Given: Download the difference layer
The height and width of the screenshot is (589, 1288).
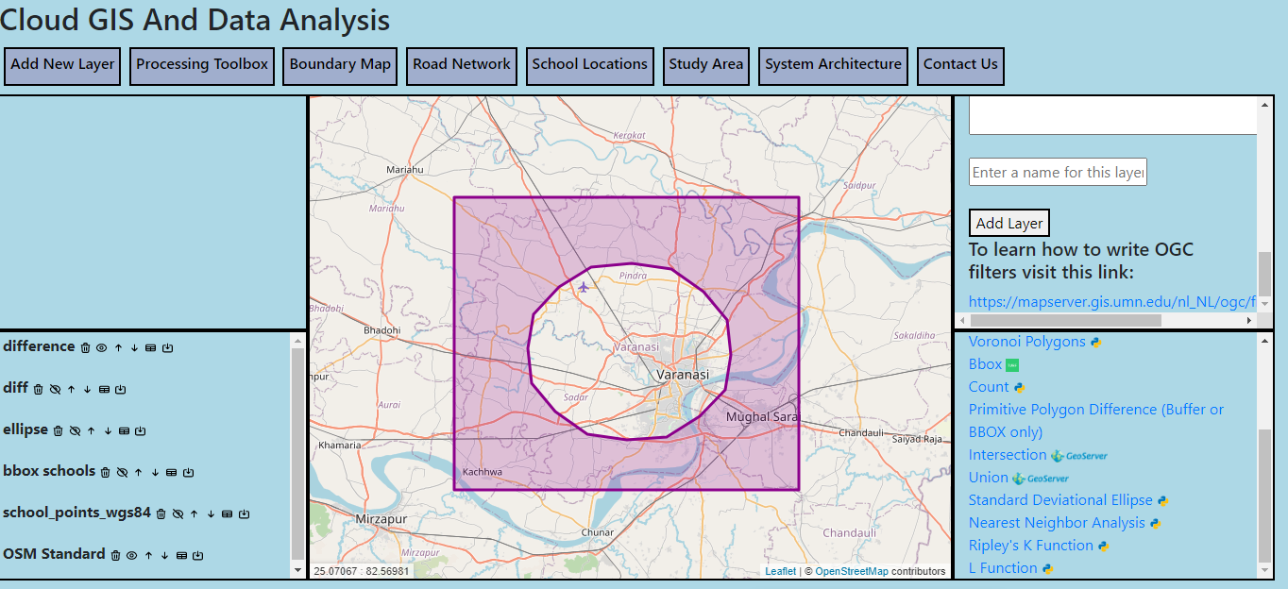Looking at the screenshot, I should click(x=167, y=348).
